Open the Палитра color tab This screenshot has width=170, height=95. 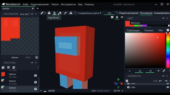point(149,30)
